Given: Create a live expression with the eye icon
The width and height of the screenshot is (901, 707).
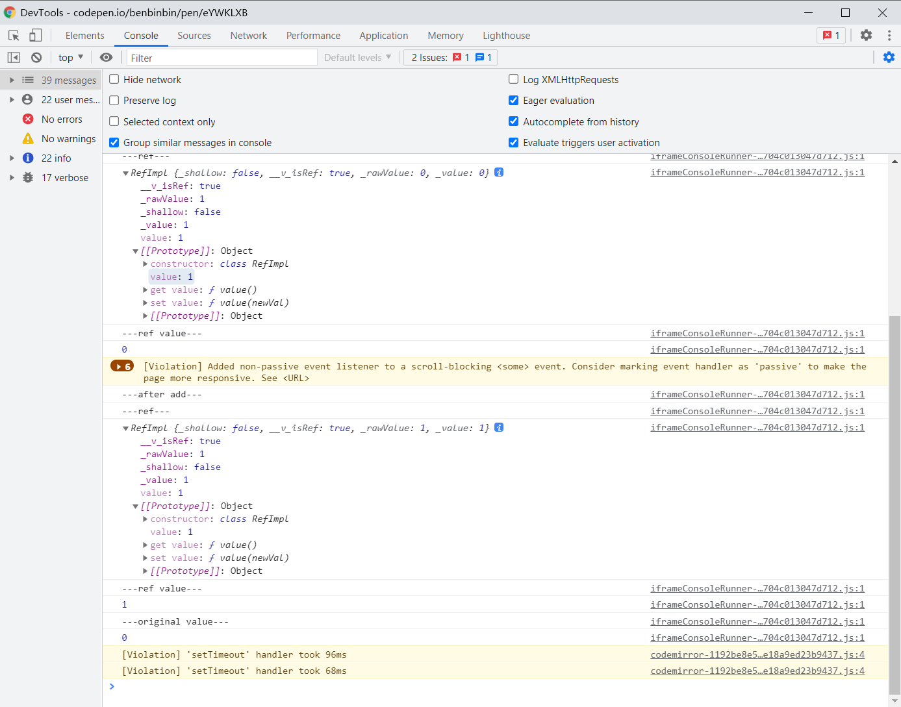Looking at the screenshot, I should [106, 58].
